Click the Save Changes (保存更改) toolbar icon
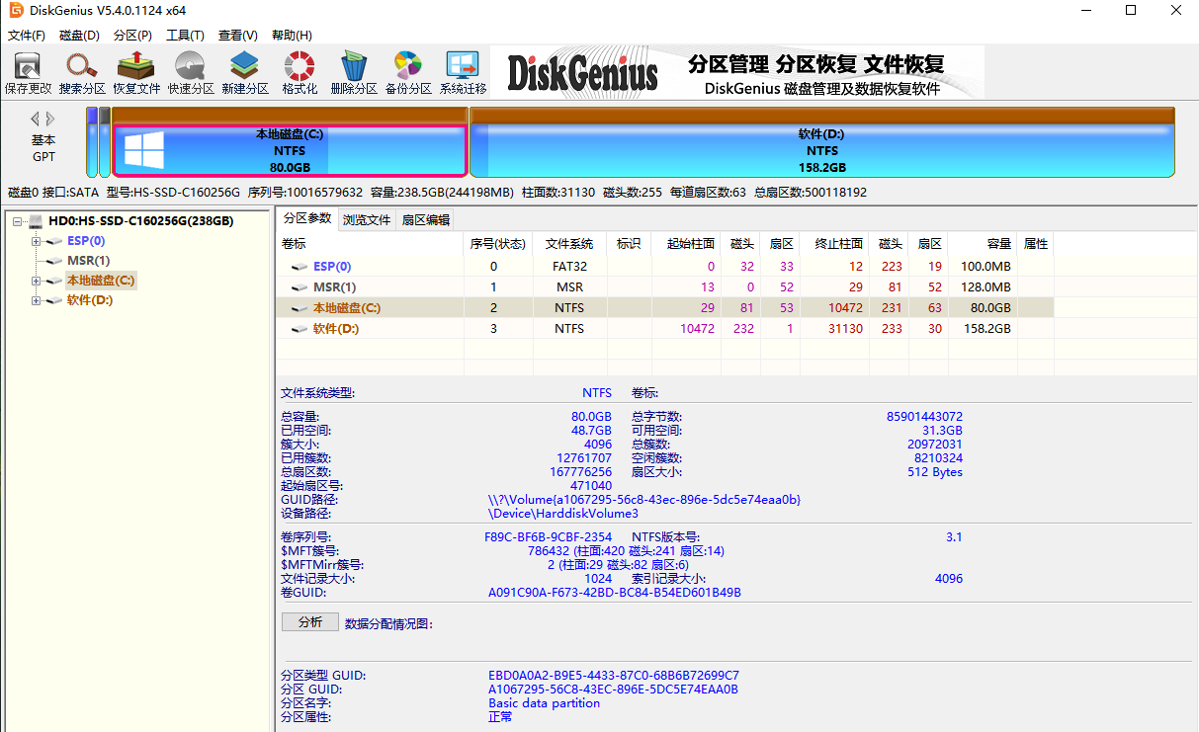Viewport: 1199px width, 732px height. (x=28, y=72)
